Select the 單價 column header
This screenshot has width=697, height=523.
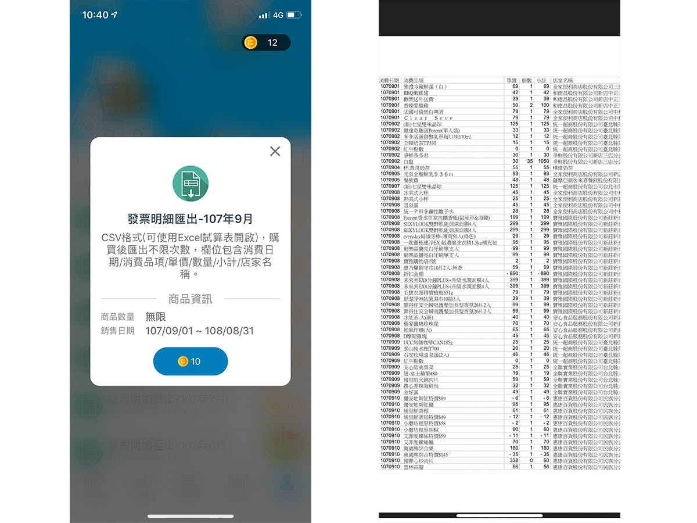511,80
